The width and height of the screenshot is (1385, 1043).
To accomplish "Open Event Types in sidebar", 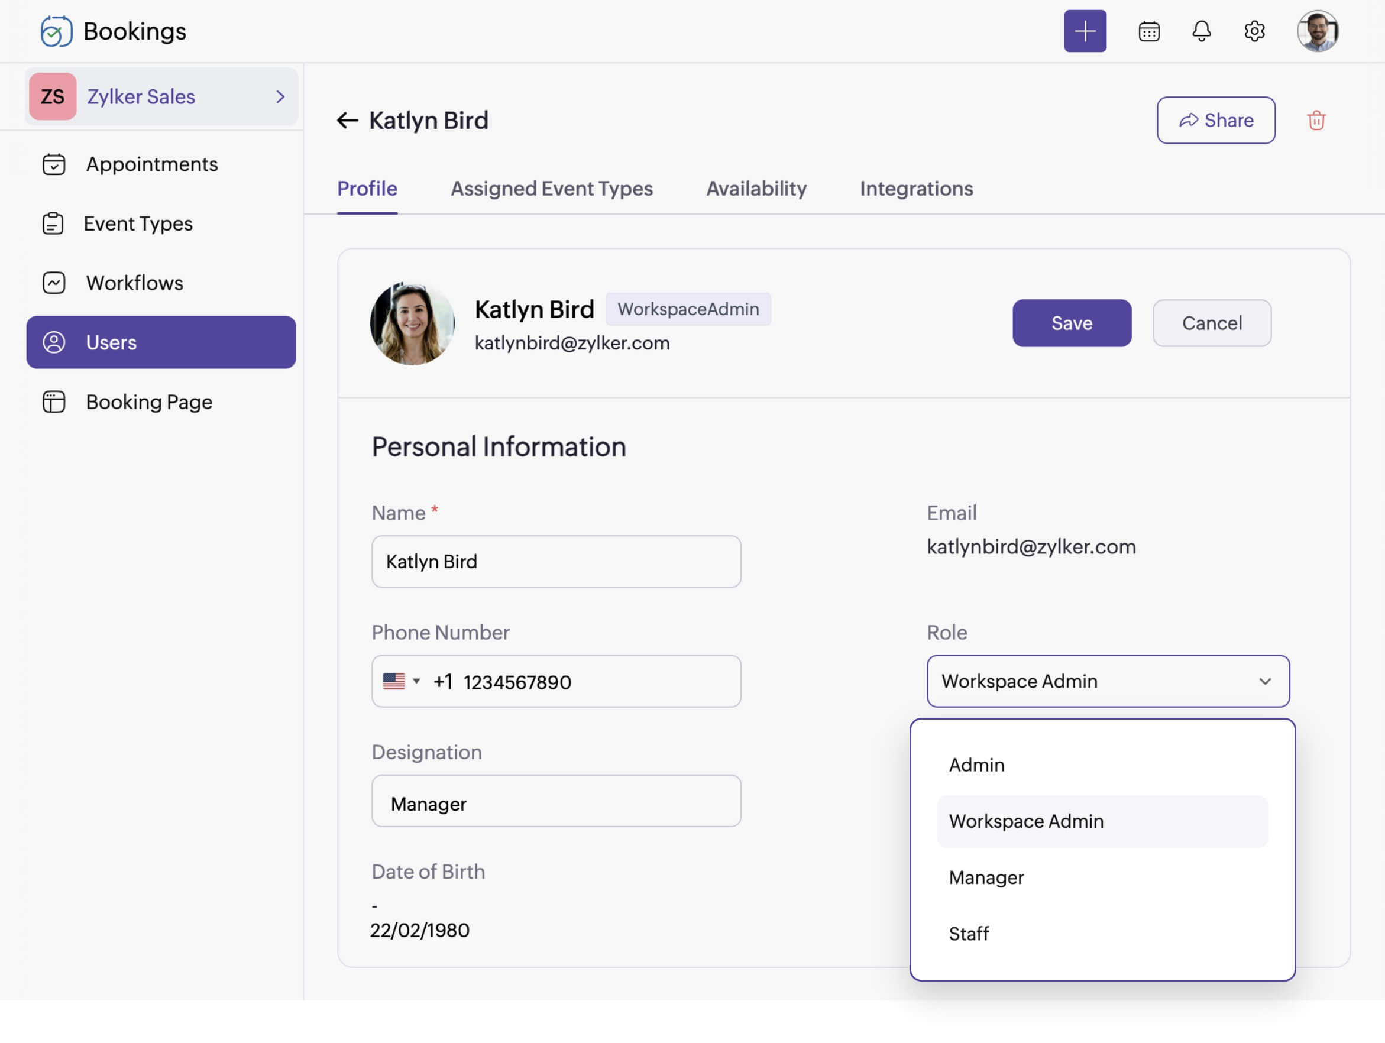I will pos(138,223).
